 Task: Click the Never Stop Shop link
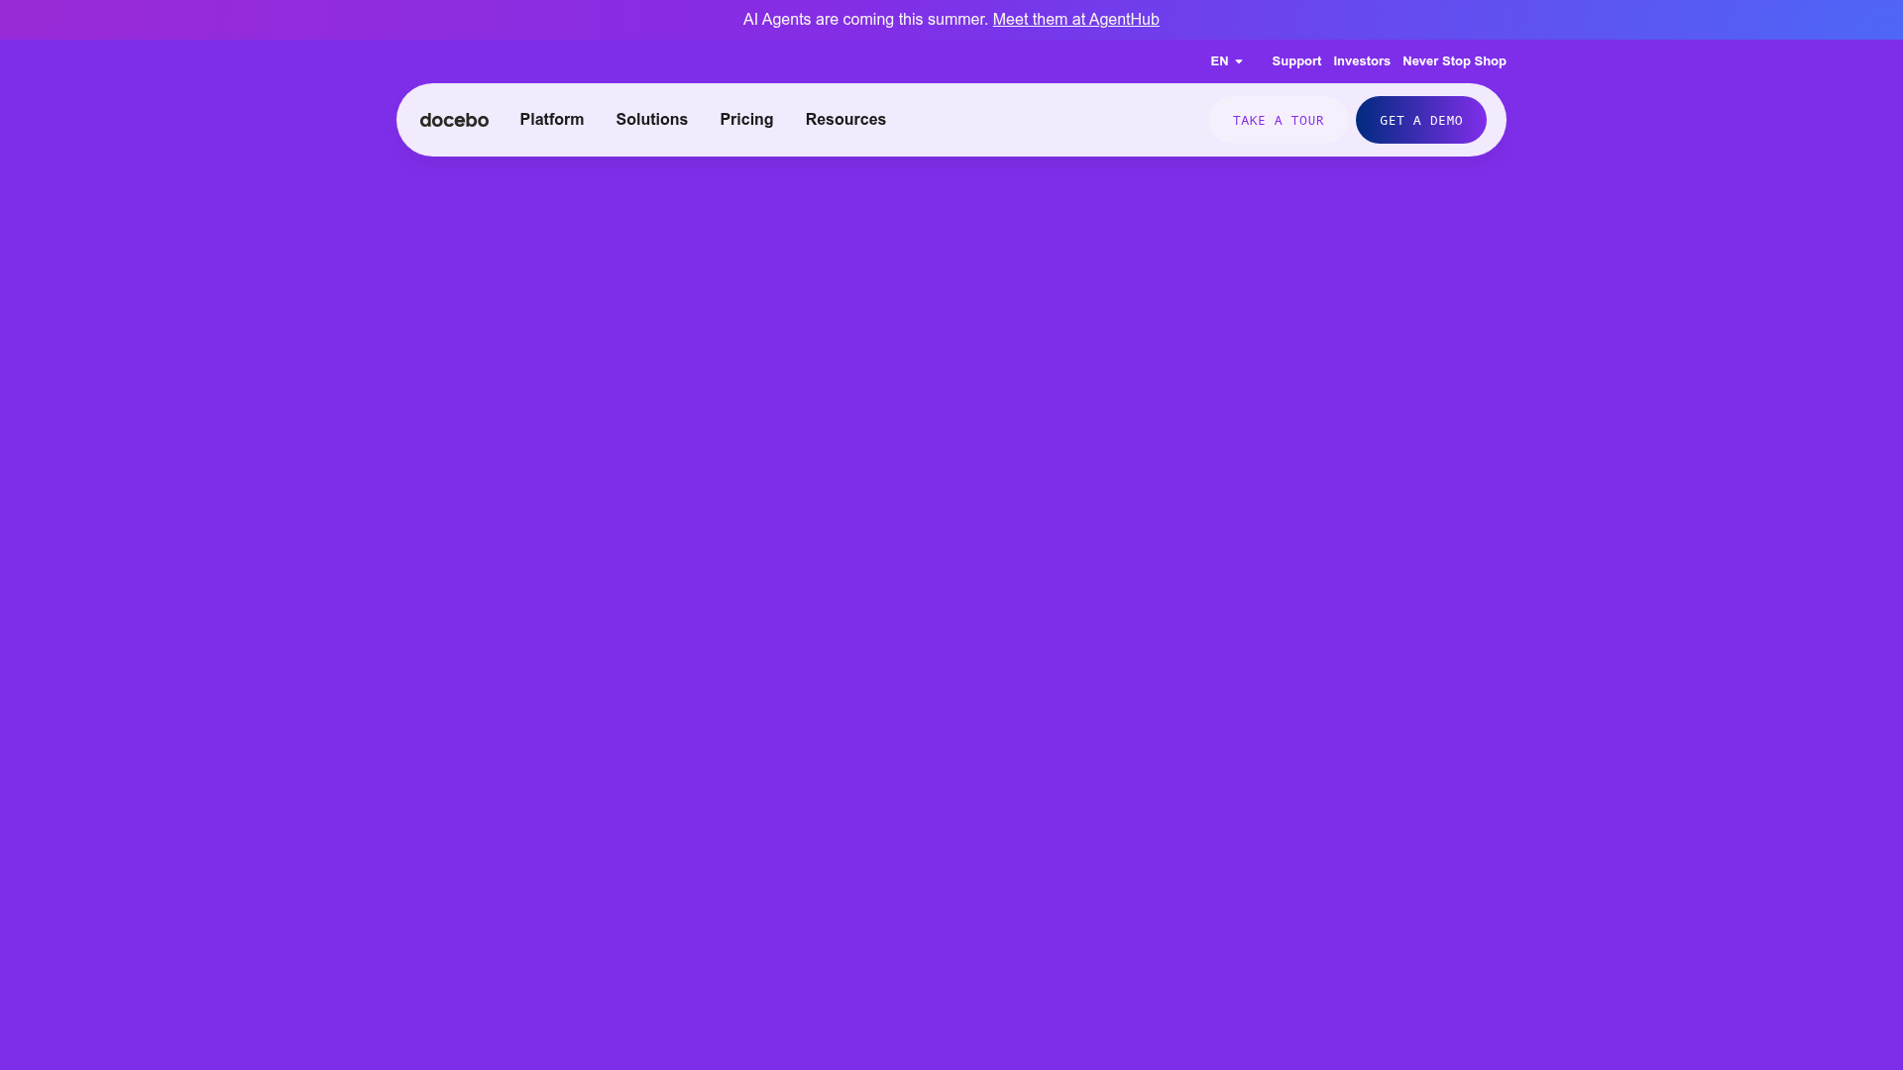pos(1454,61)
